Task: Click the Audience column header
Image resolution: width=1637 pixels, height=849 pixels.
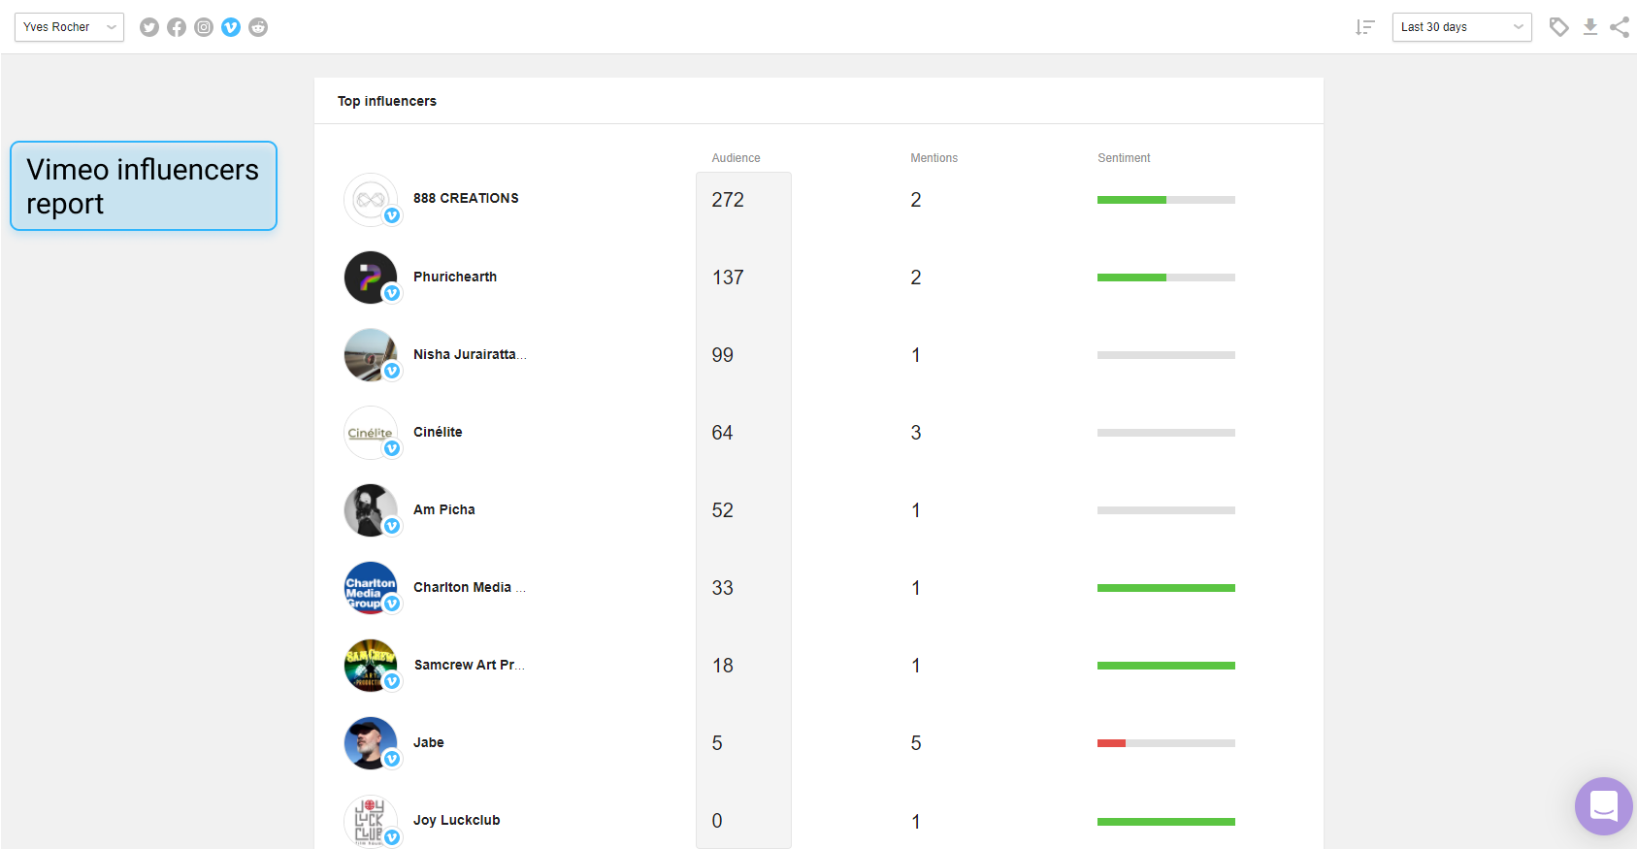Action: tap(736, 158)
